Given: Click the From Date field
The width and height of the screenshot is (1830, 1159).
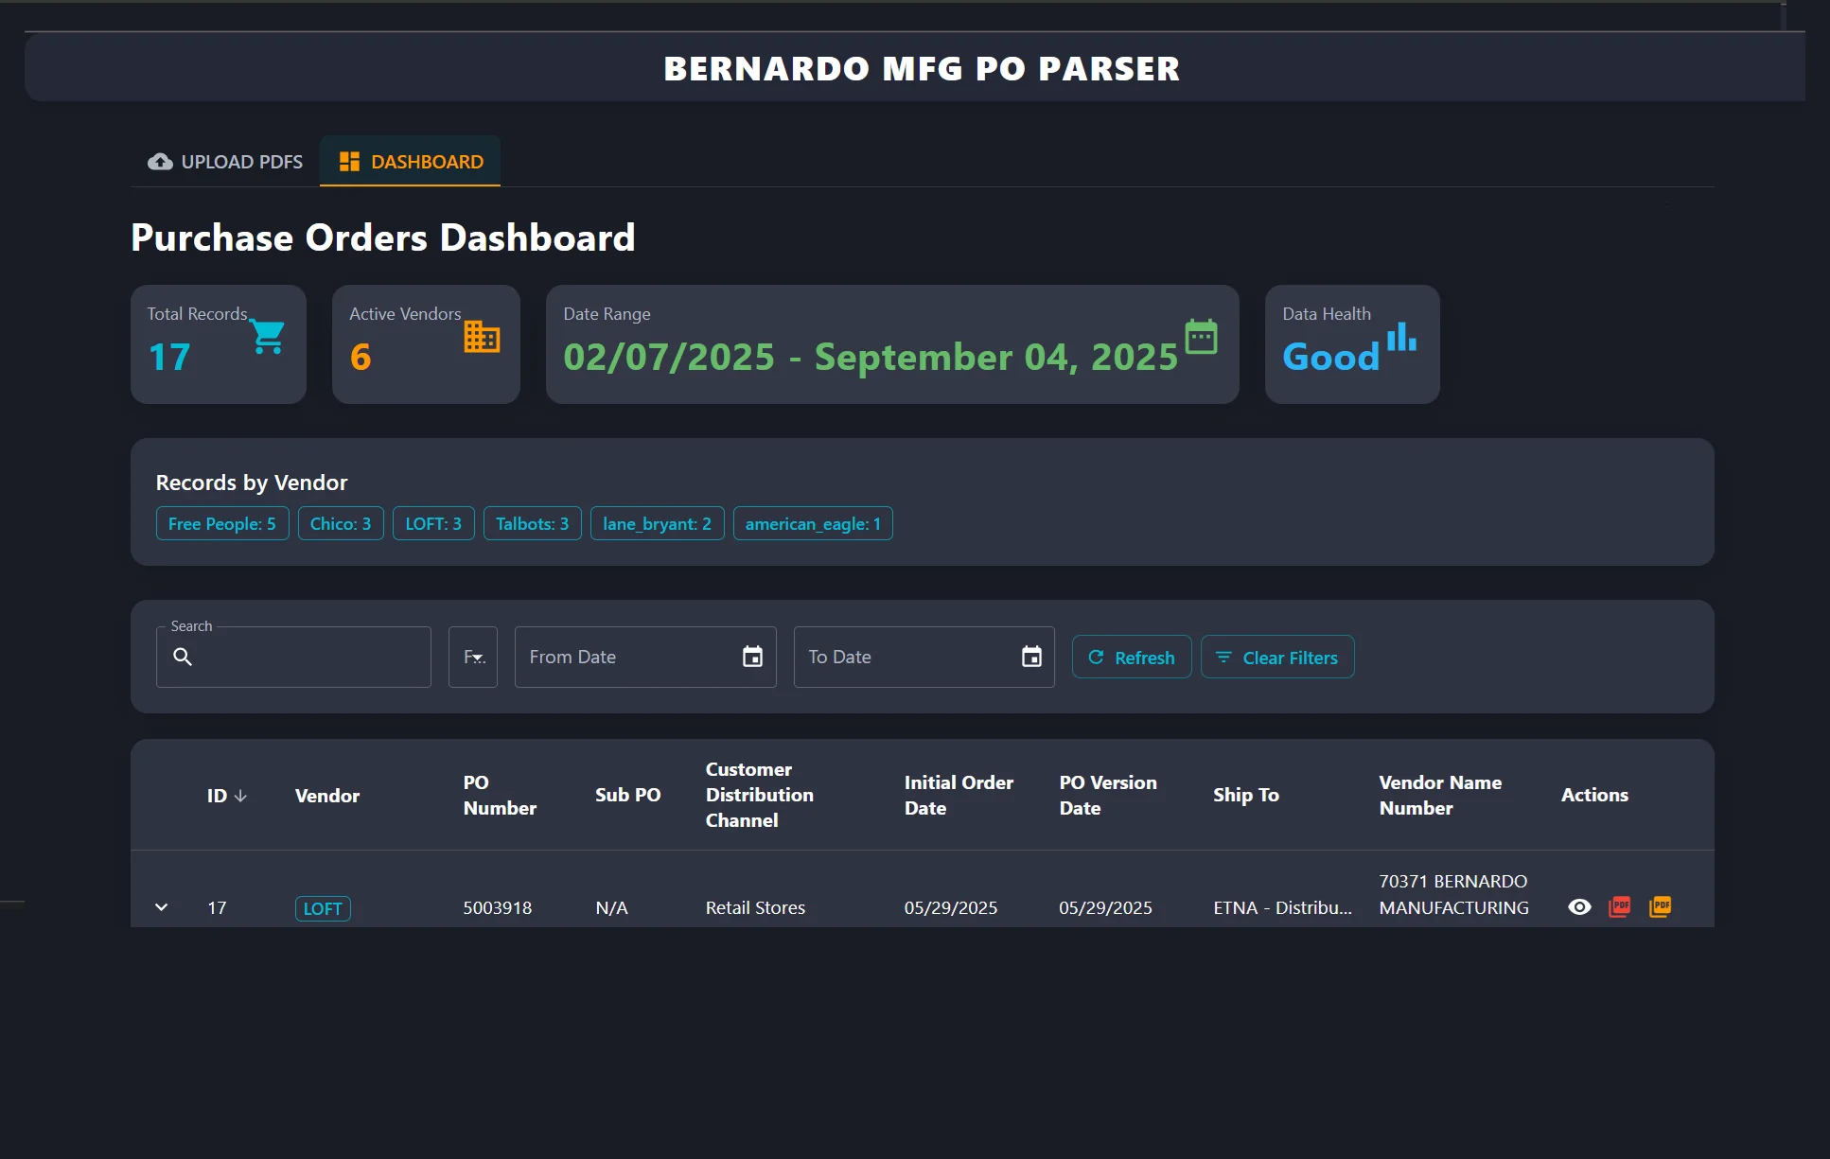Looking at the screenshot, I should tap(645, 657).
